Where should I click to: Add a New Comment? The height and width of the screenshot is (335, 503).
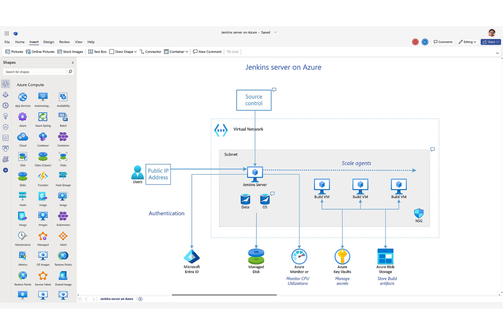(207, 52)
